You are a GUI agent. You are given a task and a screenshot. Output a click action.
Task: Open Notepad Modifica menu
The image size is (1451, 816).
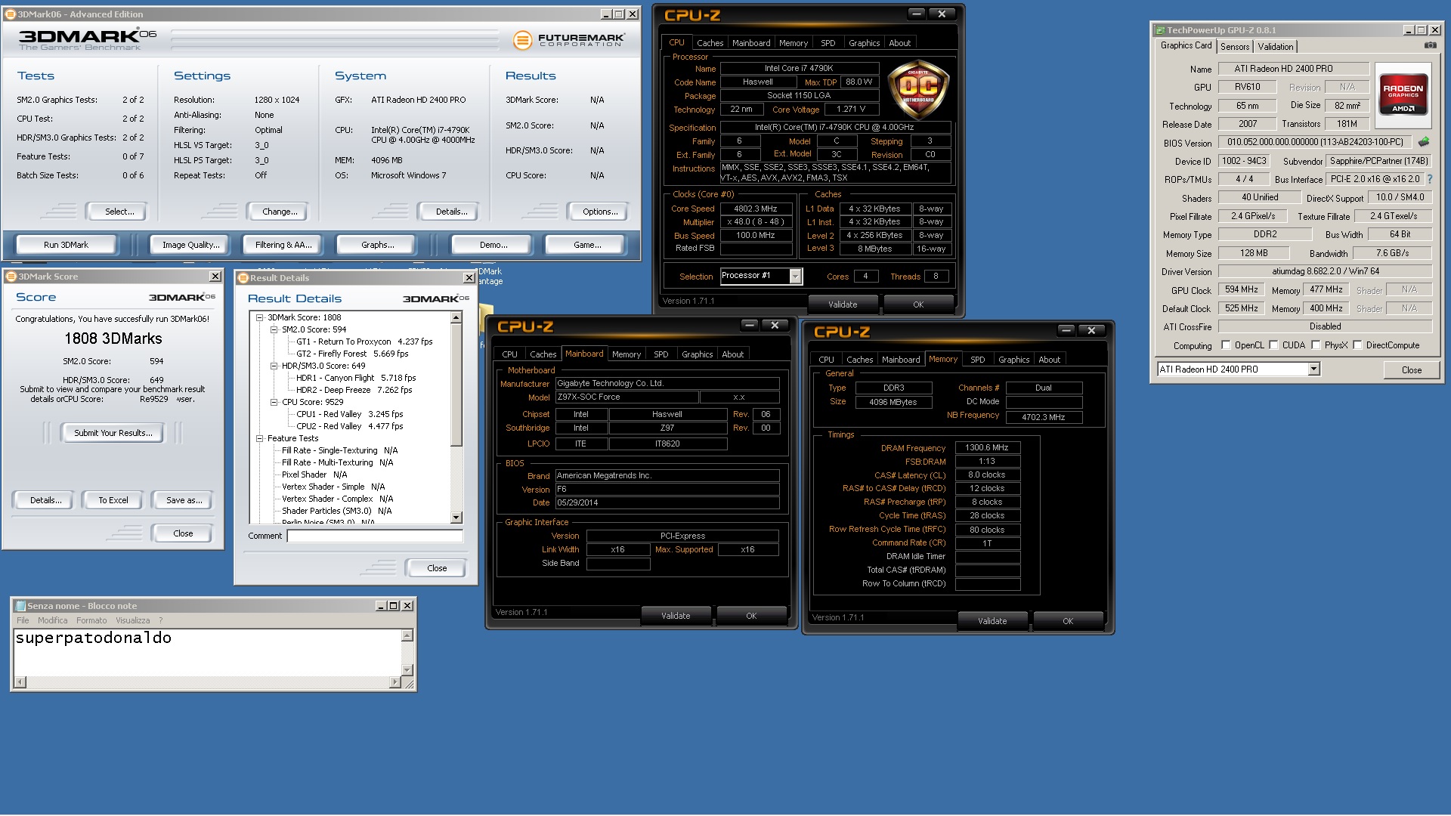(53, 620)
